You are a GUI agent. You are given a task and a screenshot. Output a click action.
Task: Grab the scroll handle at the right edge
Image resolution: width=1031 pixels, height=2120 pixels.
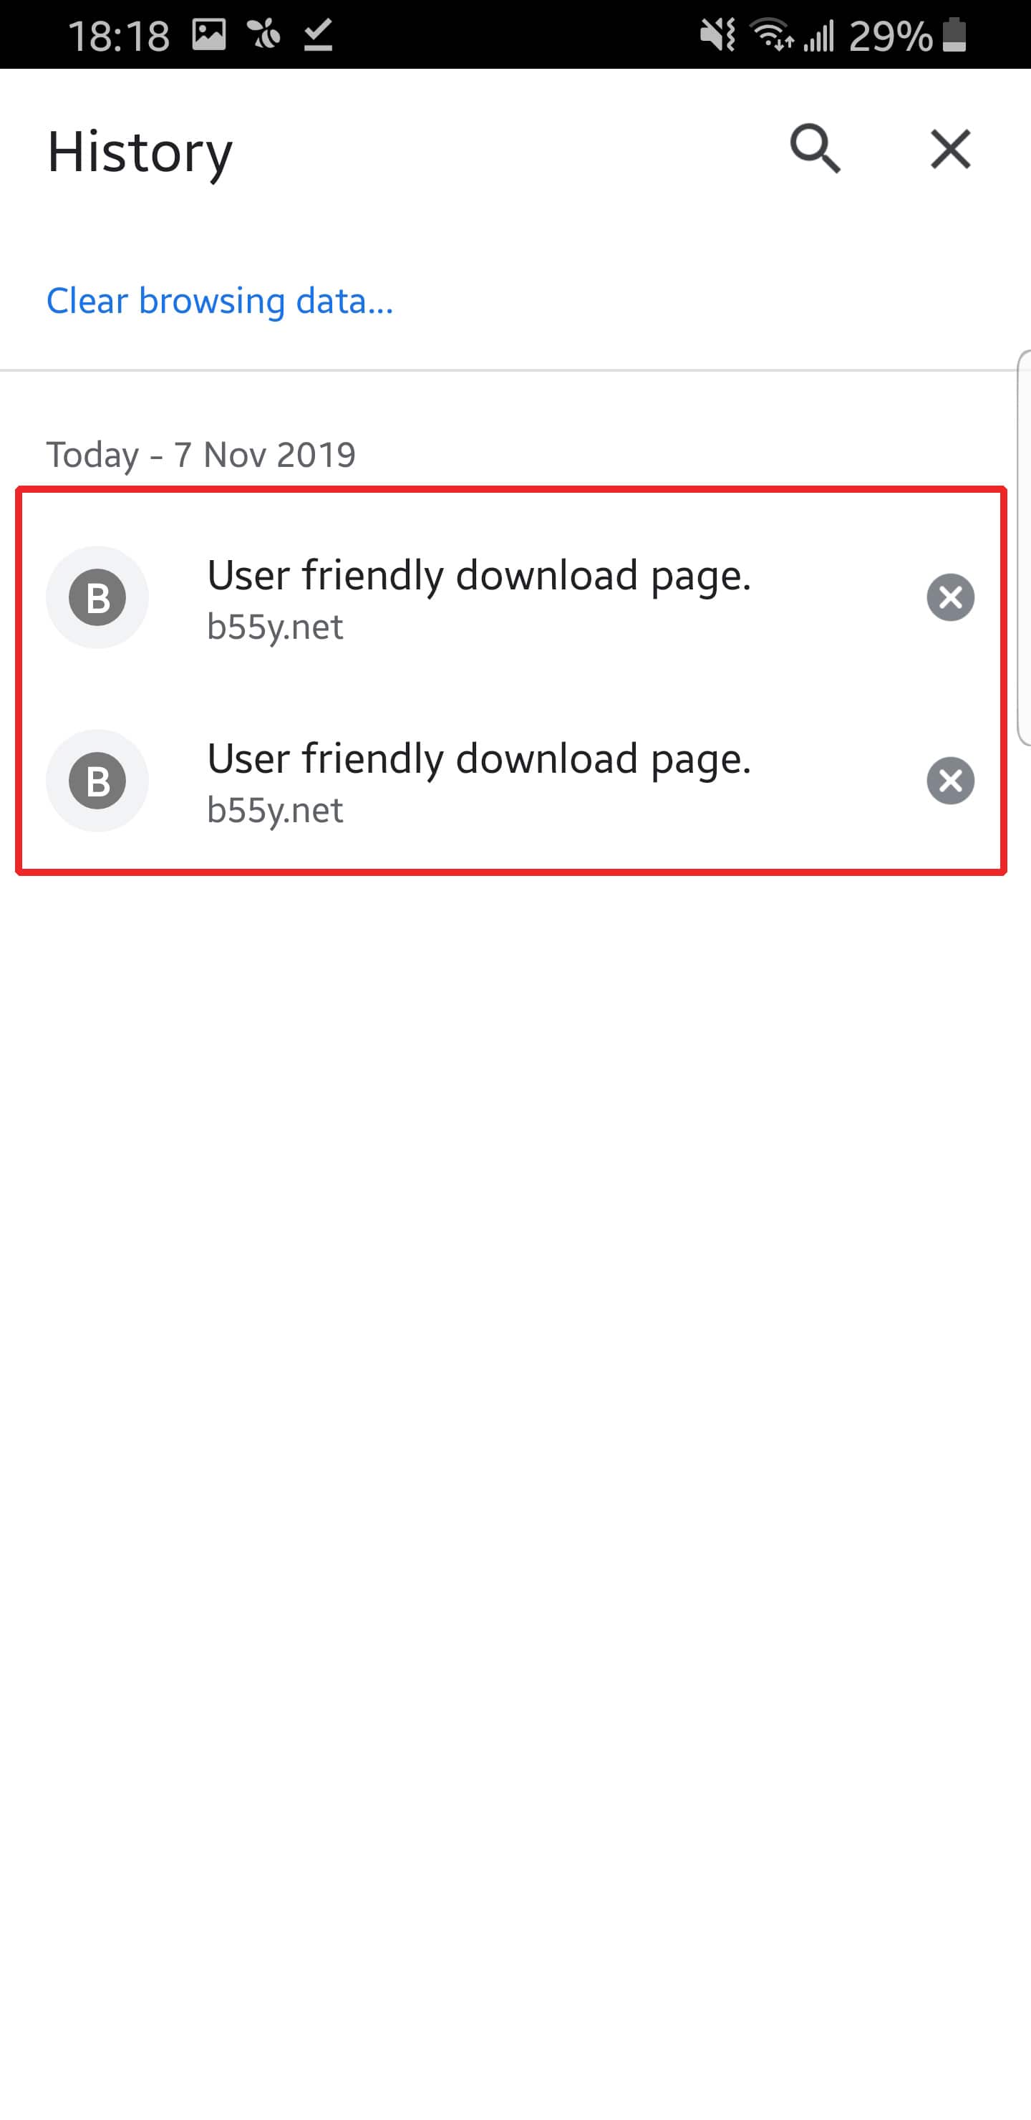[x=1024, y=547]
